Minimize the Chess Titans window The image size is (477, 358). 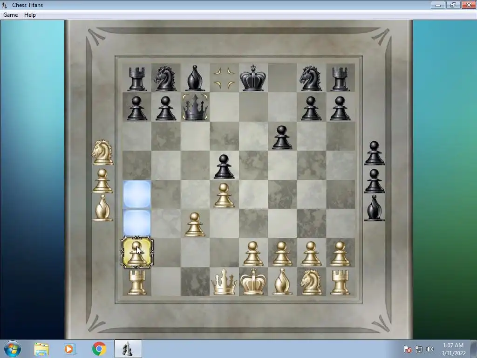(x=438, y=5)
